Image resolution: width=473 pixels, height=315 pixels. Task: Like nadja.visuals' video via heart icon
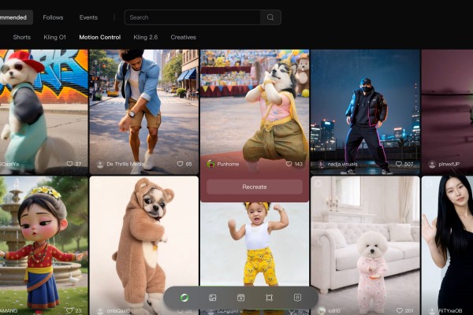[x=398, y=164]
